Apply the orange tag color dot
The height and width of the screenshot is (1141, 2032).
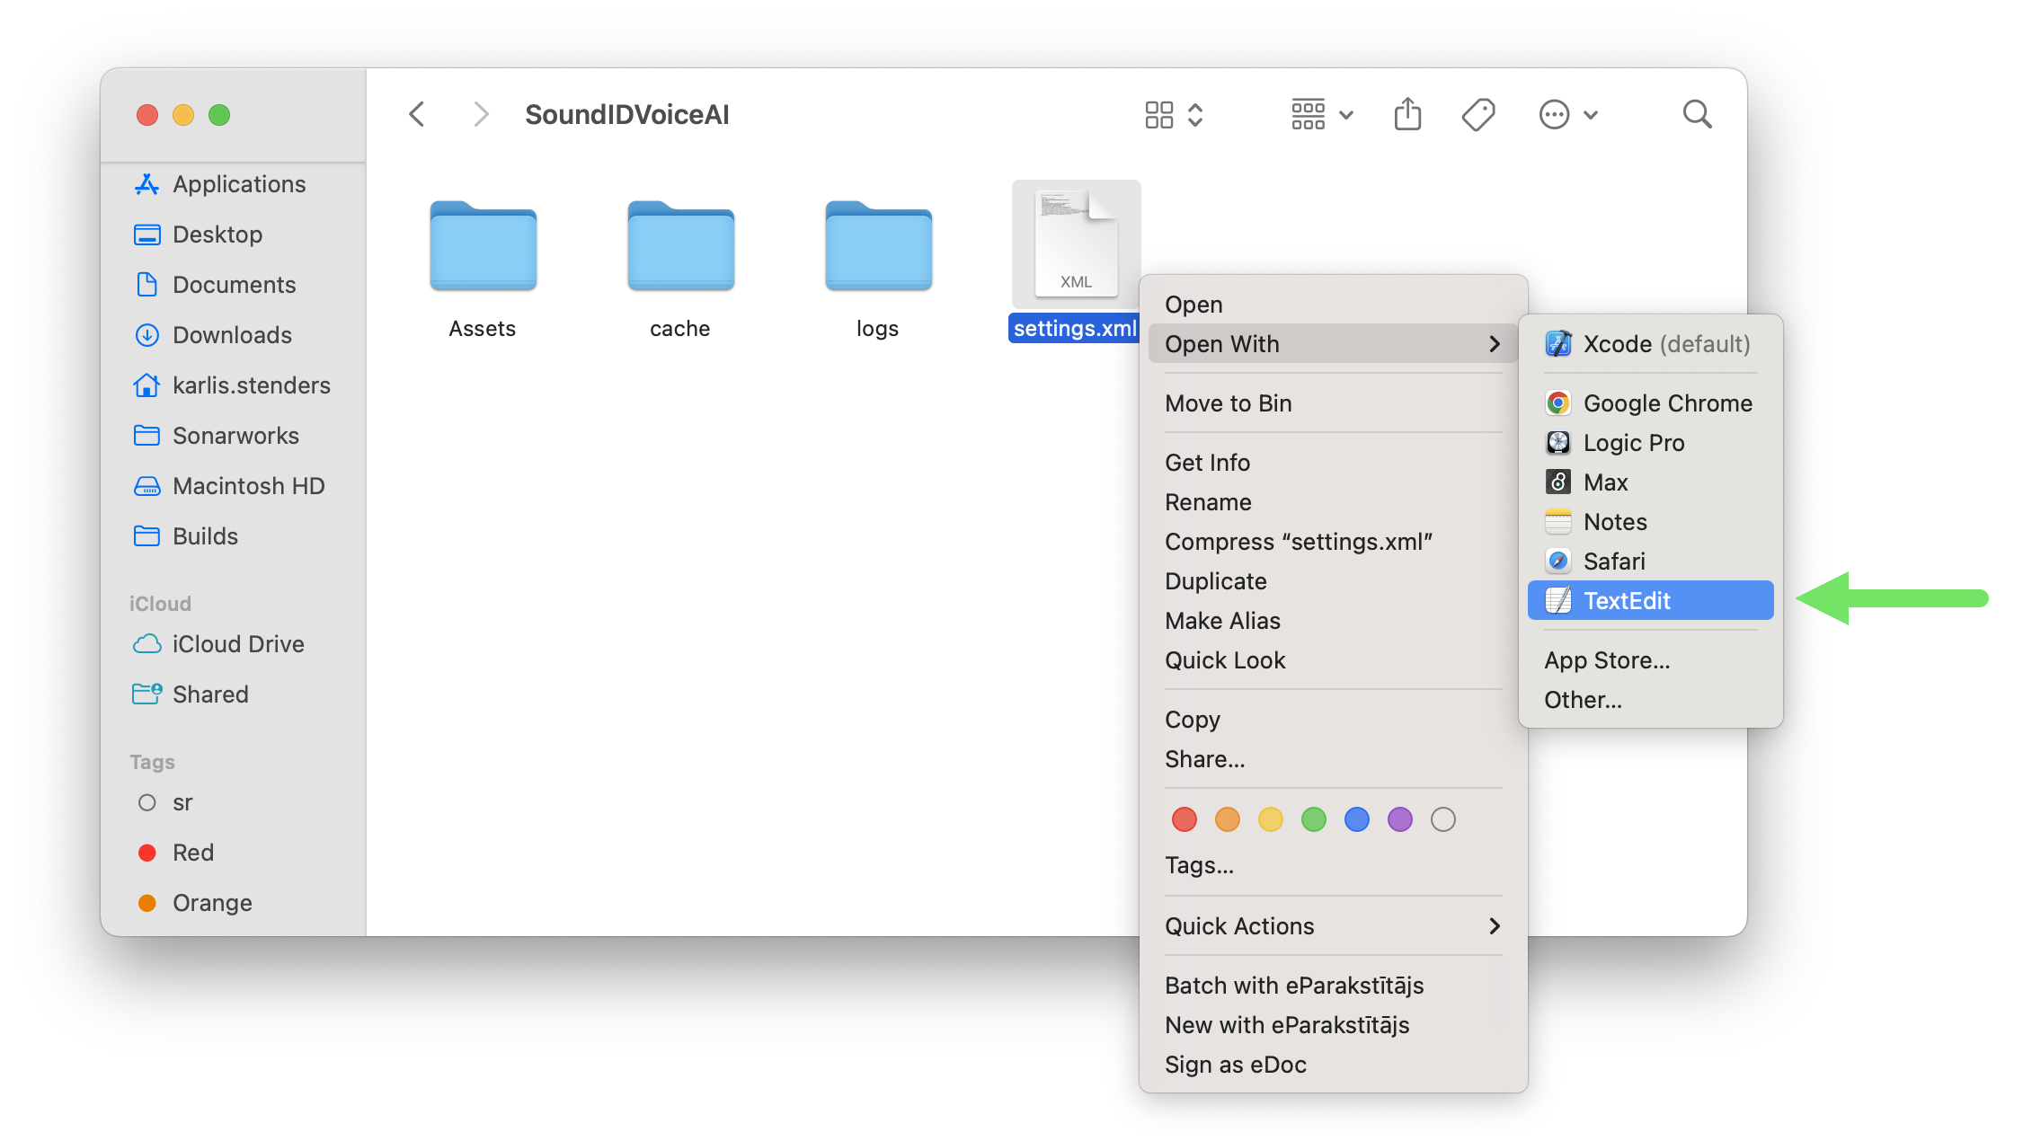[x=1228, y=819]
